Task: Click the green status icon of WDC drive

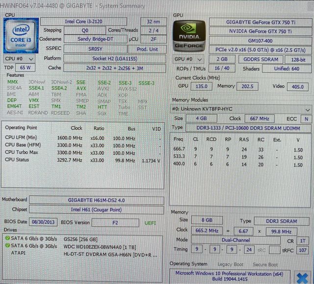Action: tap(8, 245)
